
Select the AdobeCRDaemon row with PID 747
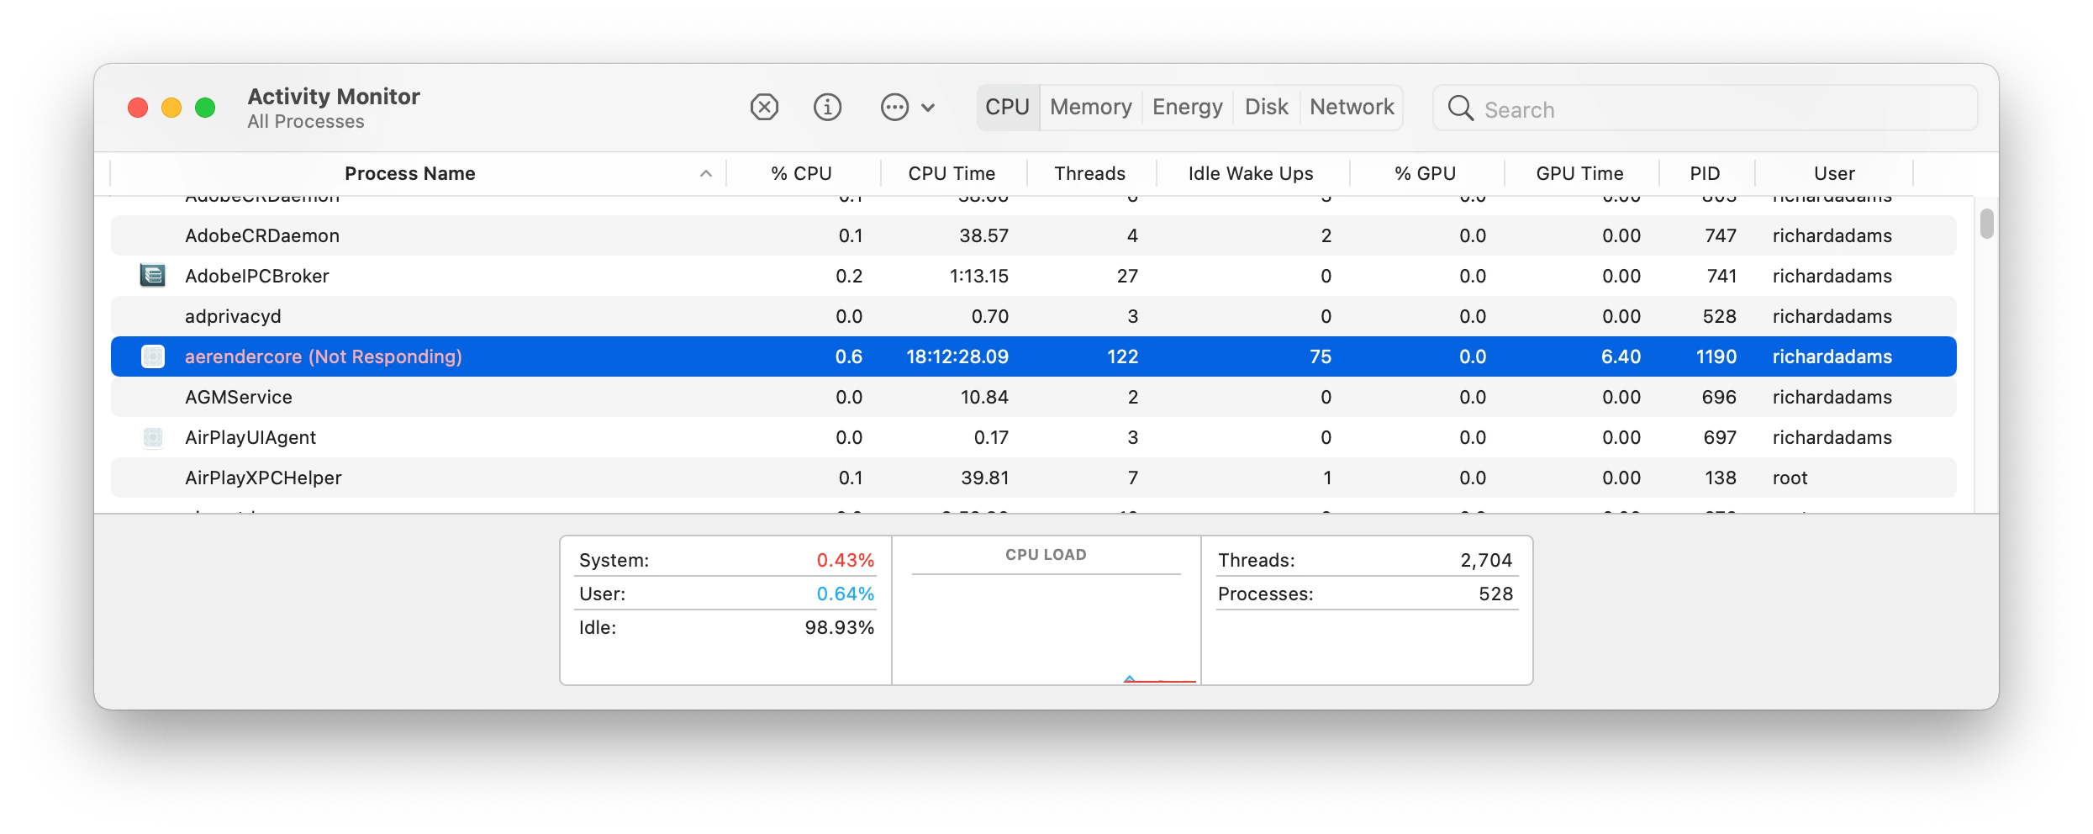1034,235
